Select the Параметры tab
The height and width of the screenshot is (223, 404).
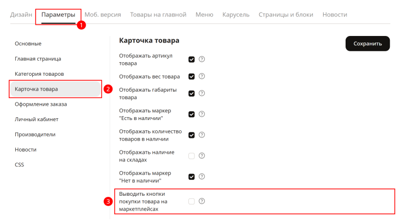pyautogui.click(x=58, y=15)
